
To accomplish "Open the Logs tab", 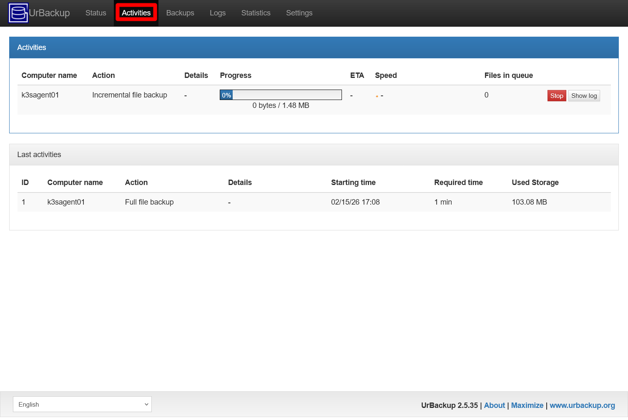I will click(x=217, y=13).
